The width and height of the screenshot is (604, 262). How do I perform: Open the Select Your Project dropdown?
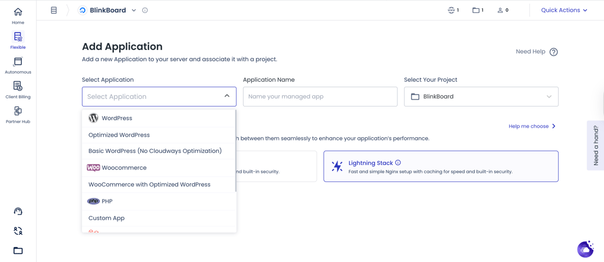(481, 97)
